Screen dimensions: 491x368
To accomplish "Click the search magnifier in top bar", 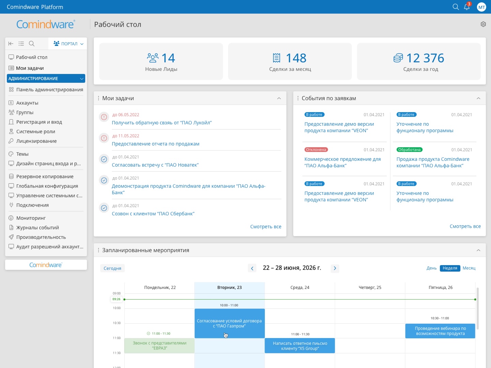I will pyautogui.click(x=456, y=7).
